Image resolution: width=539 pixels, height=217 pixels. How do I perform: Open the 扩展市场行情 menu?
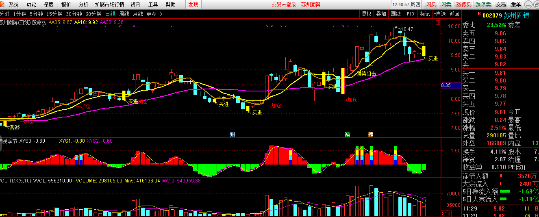(109, 4)
